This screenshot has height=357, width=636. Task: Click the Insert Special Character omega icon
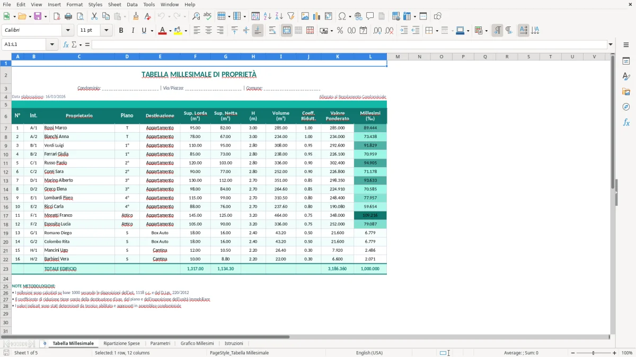pos(342,16)
